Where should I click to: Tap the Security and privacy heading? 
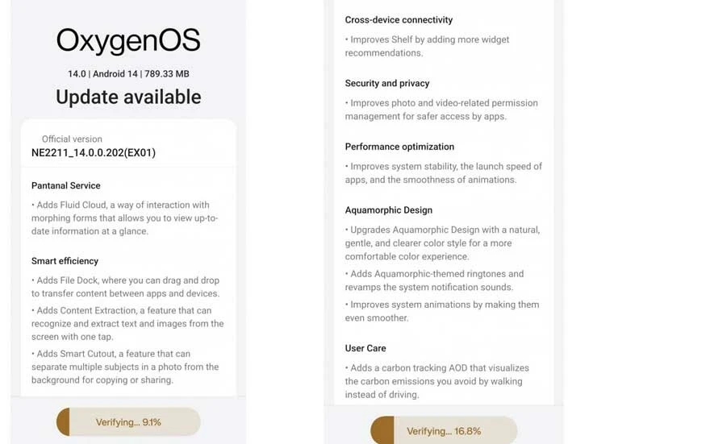pos(387,83)
